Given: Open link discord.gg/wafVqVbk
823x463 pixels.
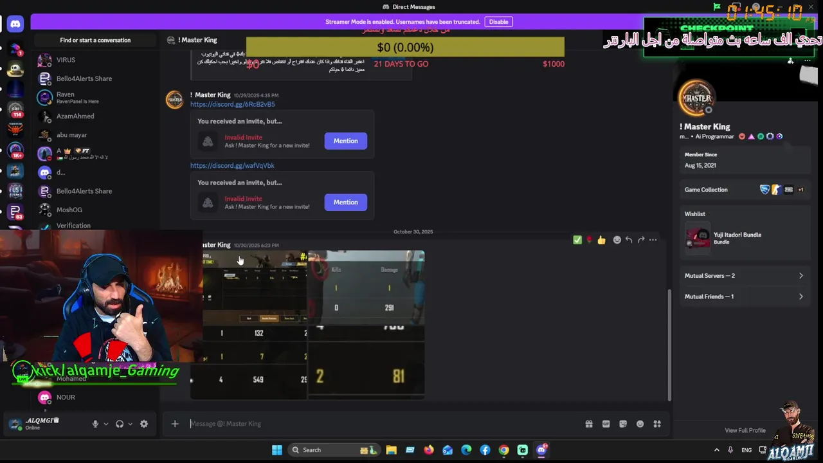Looking at the screenshot, I should coord(232,165).
